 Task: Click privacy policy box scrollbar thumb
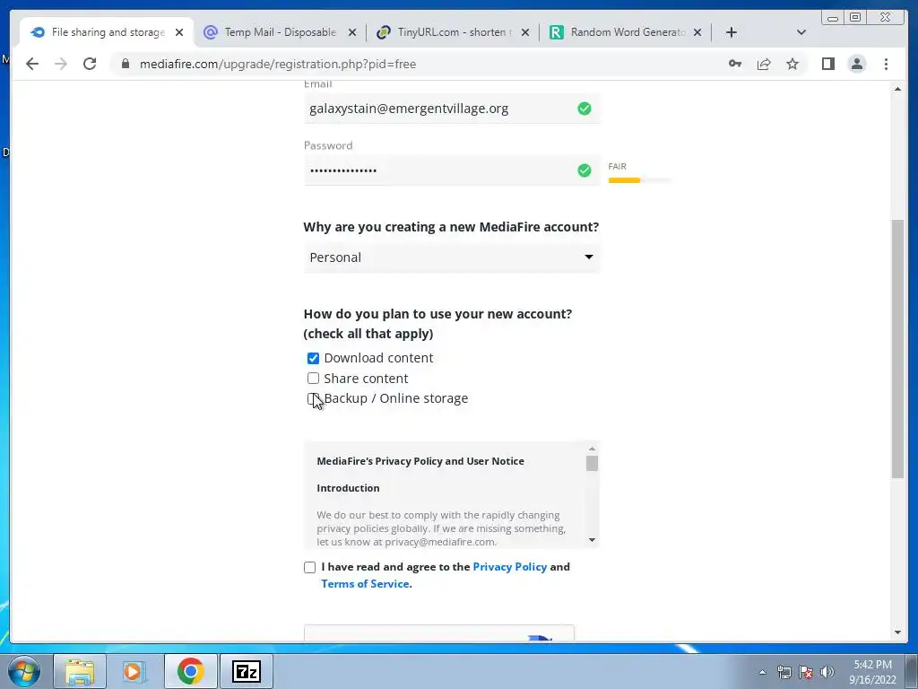coord(592,463)
